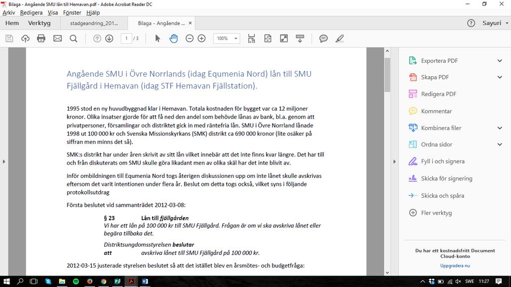Open the Visa menu
Screen dimensions: 511x287
coord(53,12)
